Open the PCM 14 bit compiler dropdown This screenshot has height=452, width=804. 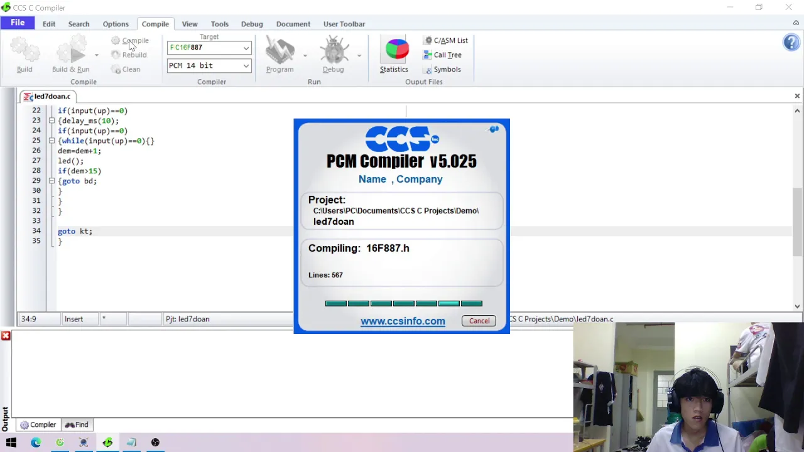(x=246, y=65)
